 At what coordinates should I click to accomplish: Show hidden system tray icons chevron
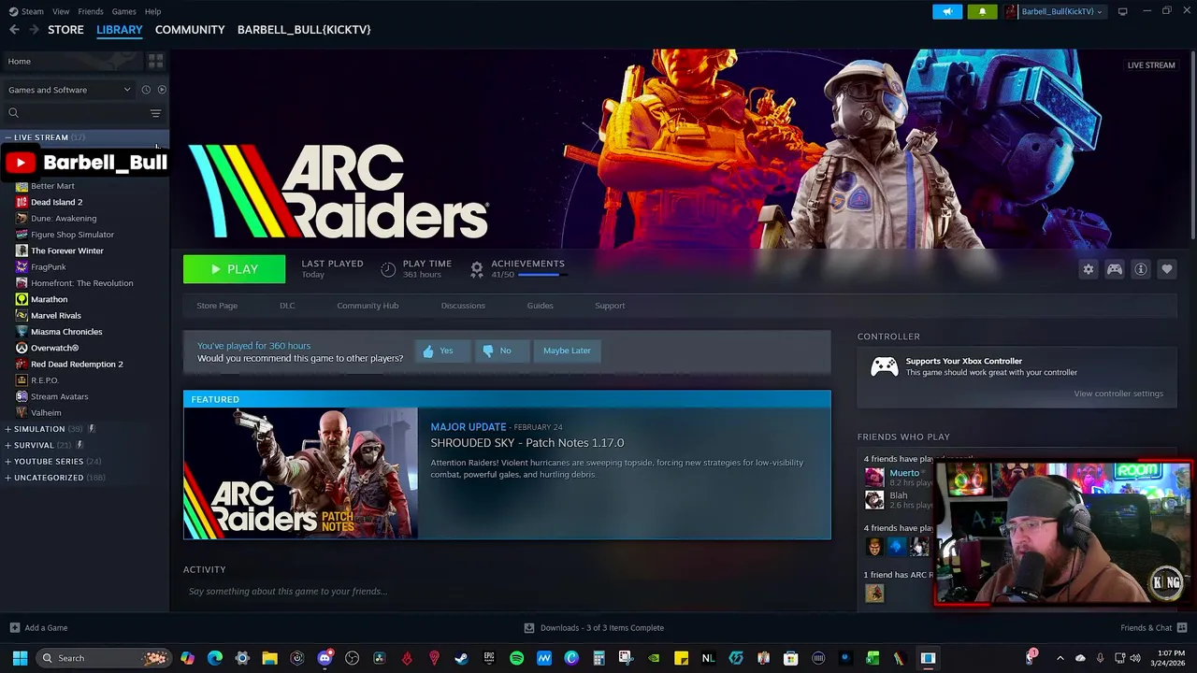tap(1060, 658)
